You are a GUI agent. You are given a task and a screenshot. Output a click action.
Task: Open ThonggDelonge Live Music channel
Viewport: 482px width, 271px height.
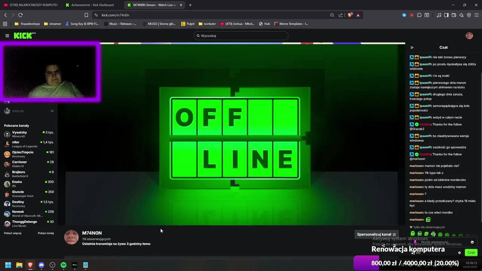pos(29,224)
